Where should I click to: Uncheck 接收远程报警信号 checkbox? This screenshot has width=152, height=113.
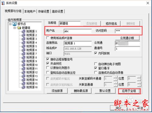47,59
